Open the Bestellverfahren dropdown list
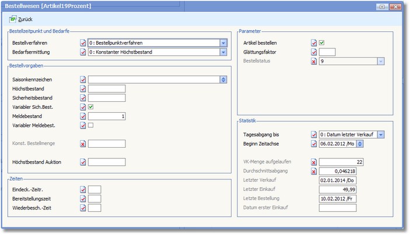The image size is (410, 235). pyautogui.click(x=223, y=43)
